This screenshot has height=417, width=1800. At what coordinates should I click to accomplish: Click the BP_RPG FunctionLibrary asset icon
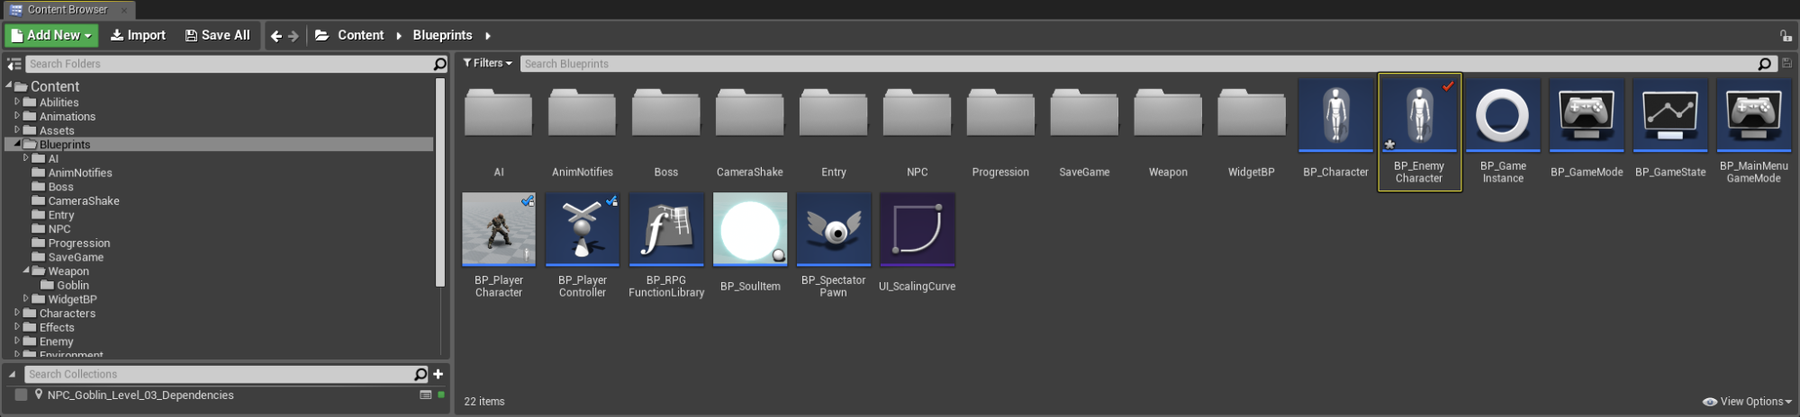[666, 229]
